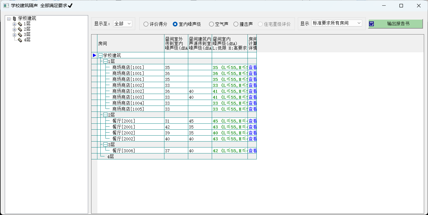The image size is (428, 215).
Task: Click the 1层 floor icon in the tree
Action: [20, 24]
